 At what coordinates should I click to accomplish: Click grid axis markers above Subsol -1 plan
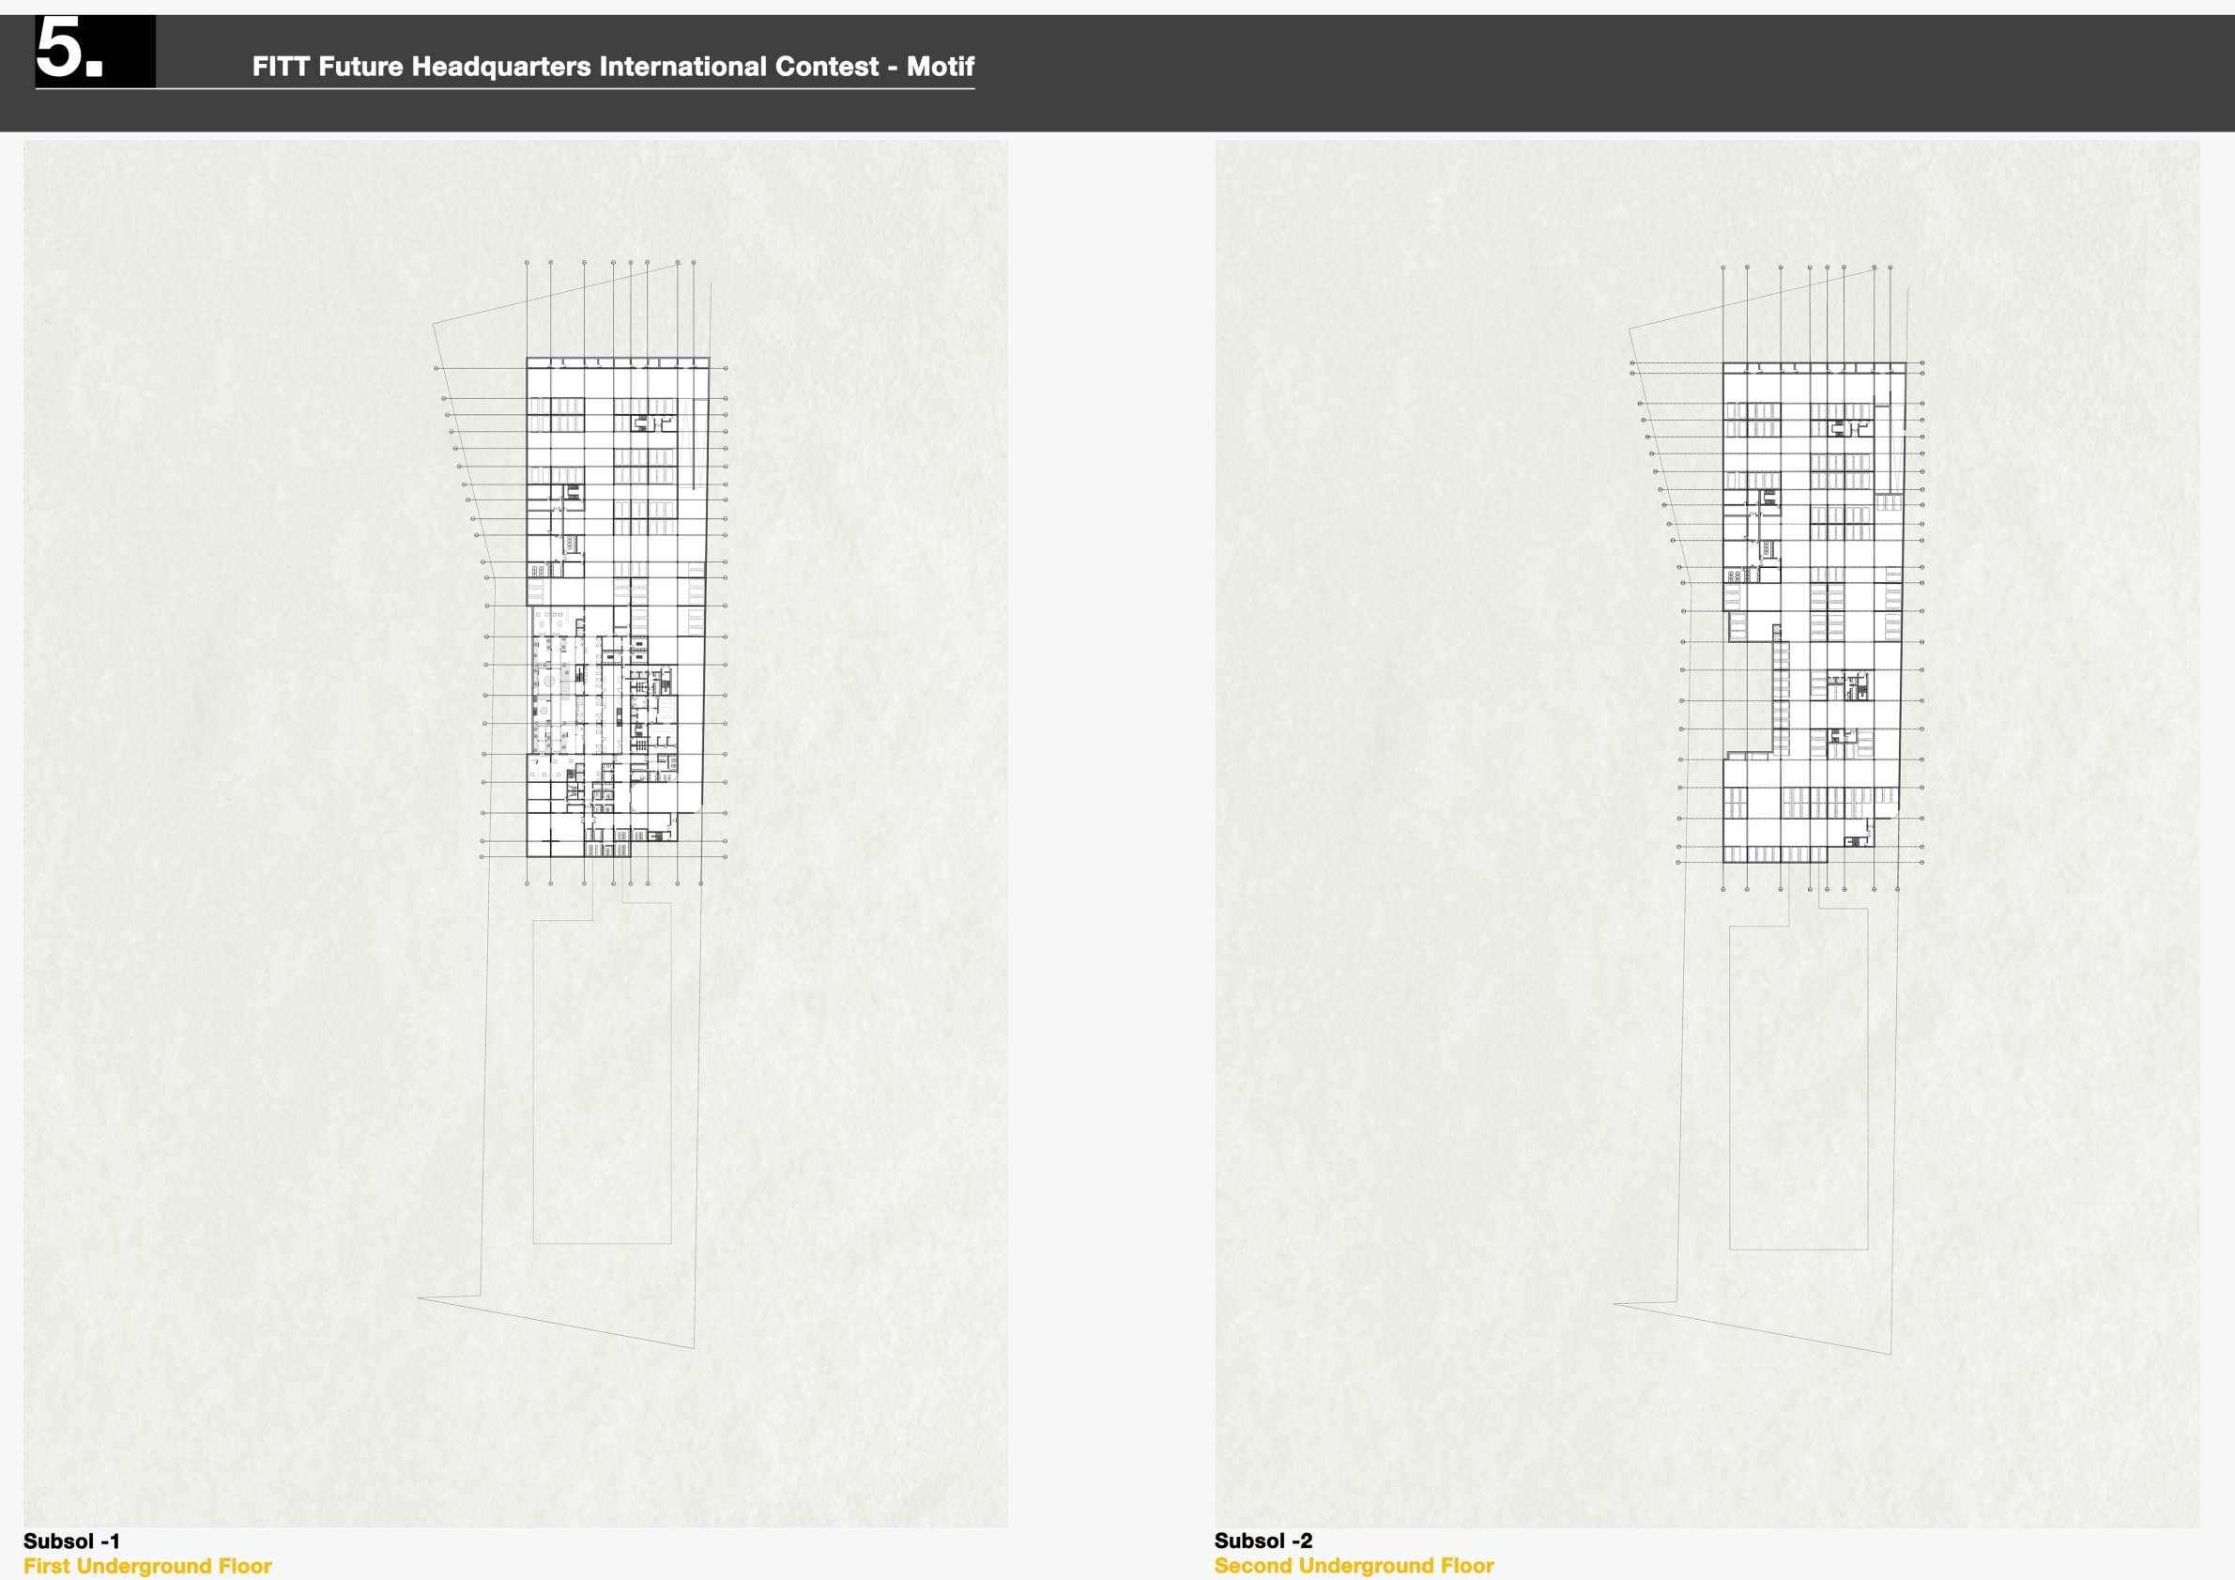(x=613, y=263)
